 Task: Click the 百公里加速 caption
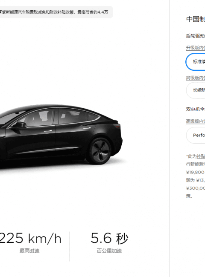pyautogui.click(x=109, y=251)
